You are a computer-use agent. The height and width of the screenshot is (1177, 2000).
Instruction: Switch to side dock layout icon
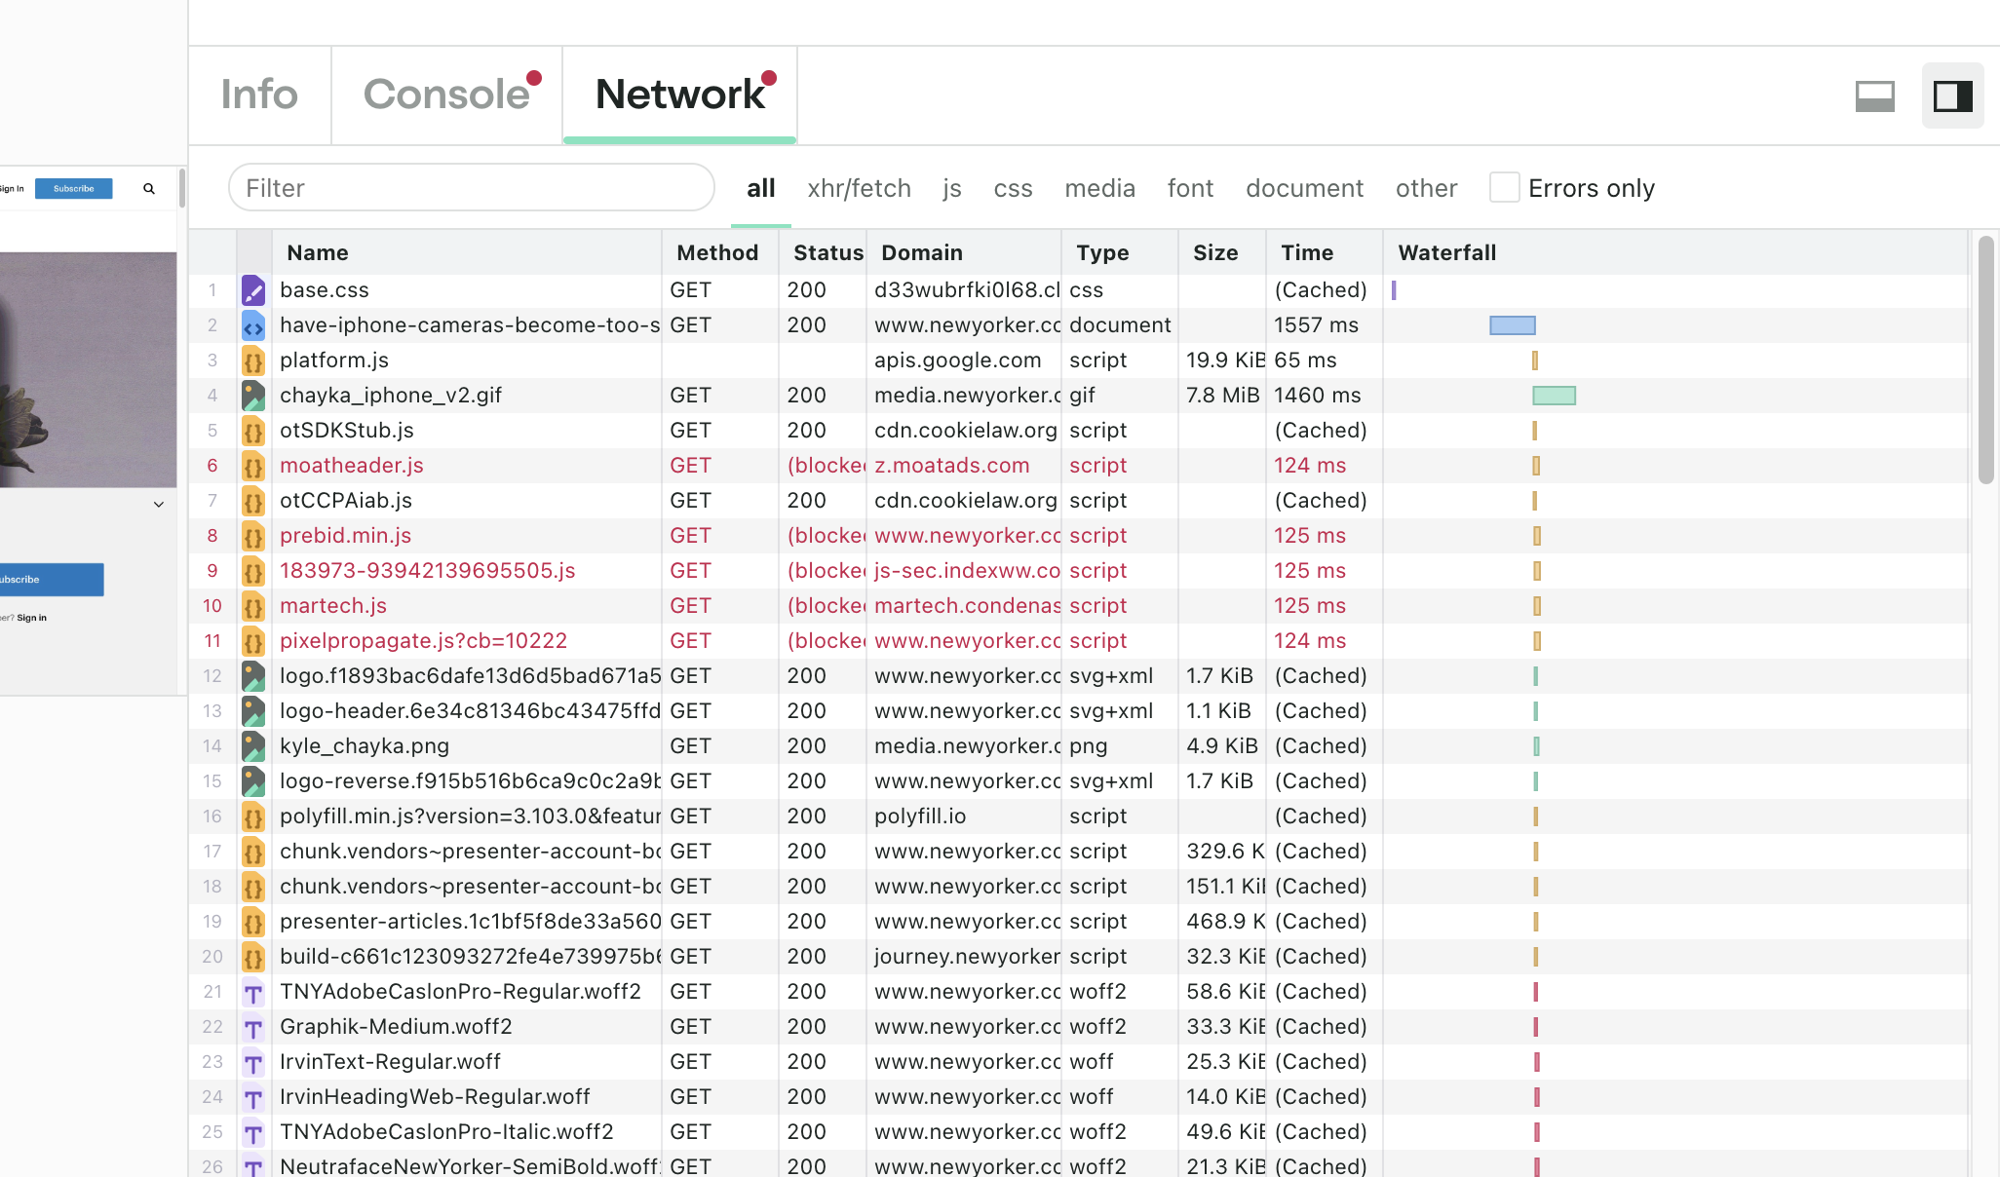point(1952,95)
